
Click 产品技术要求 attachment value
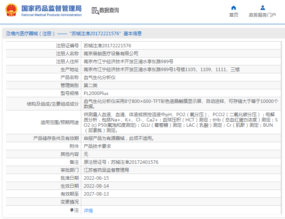(x=97, y=146)
